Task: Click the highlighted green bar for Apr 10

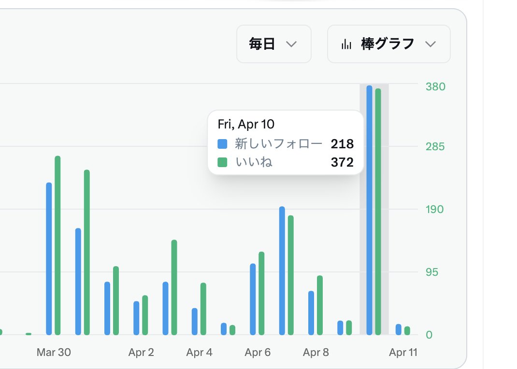Action: (378, 212)
